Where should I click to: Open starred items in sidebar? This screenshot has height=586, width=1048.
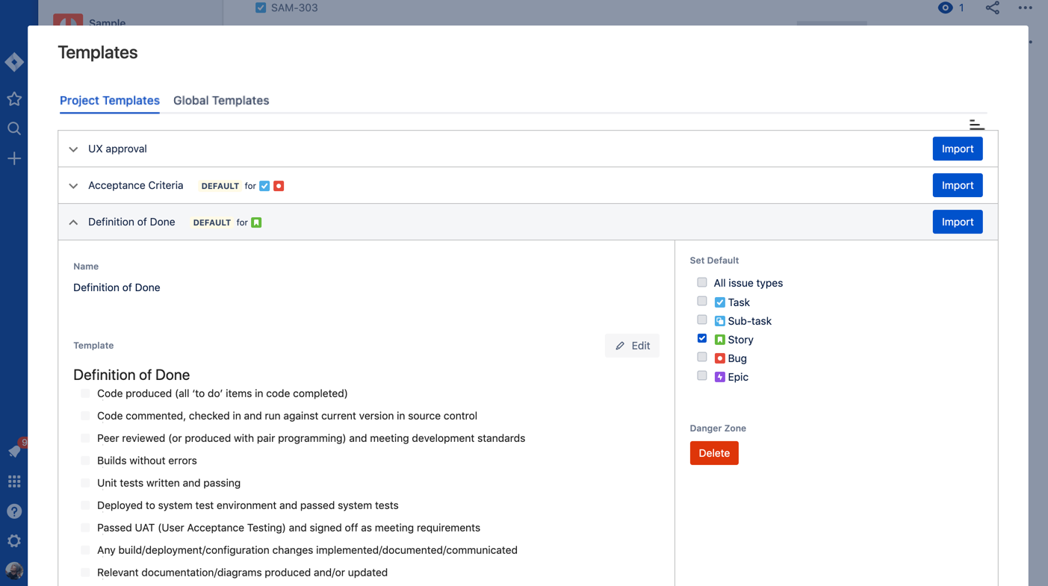(x=14, y=99)
